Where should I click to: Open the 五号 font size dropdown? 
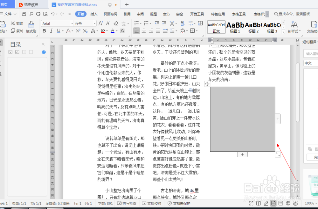95,23
